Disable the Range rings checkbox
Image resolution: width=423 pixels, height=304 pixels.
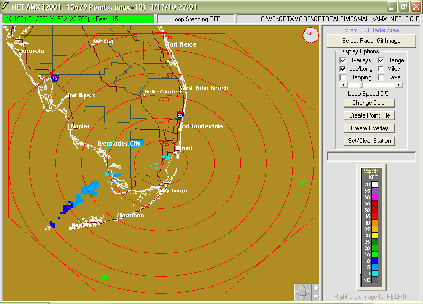pyautogui.click(x=381, y=60)
